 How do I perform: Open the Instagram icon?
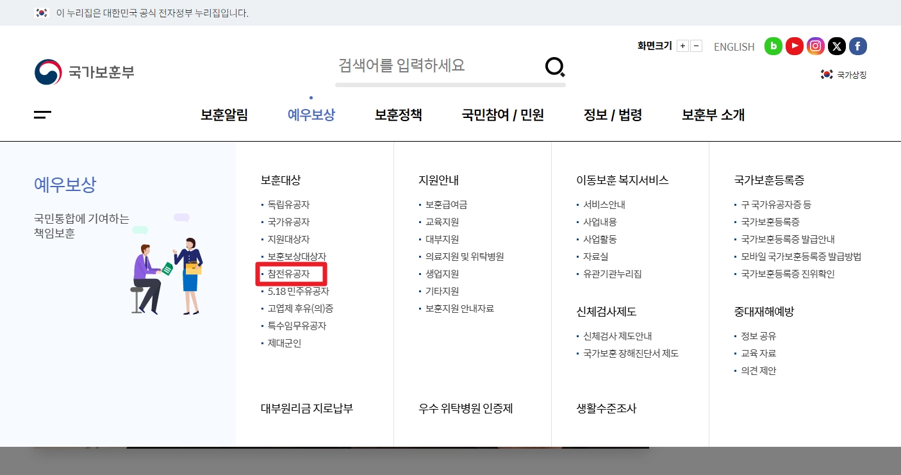point(815,46)
